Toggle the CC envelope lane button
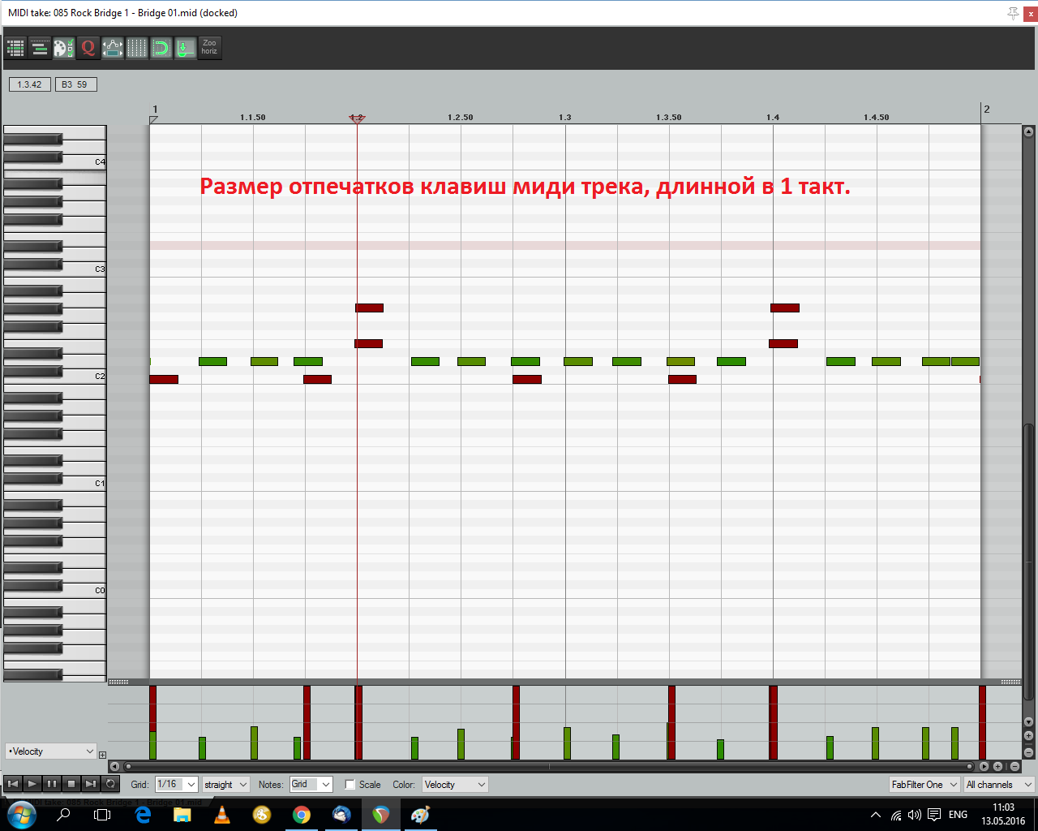Viewport: 1038px width, 831px height. 113,49
